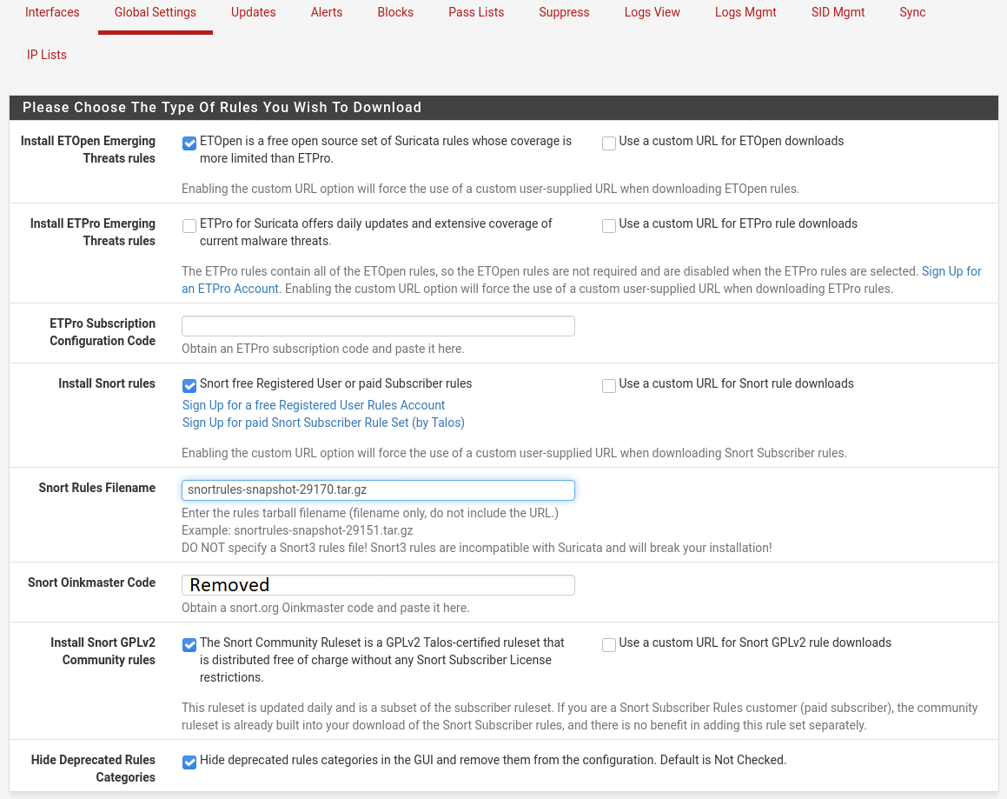
Task: Switch to the SID Mgmt tab
Action: pyautogui.click(x=838, y=13)
